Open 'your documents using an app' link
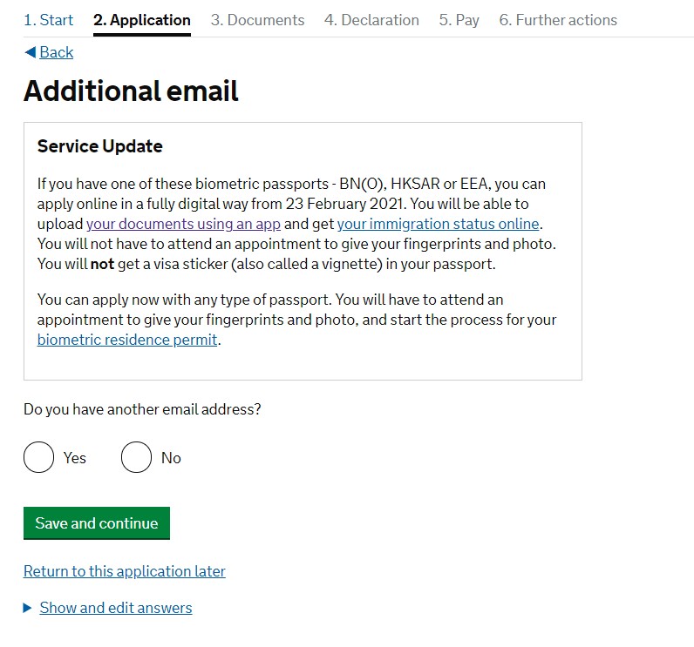Screen dimensions: 694x647 tap(183, 224)
